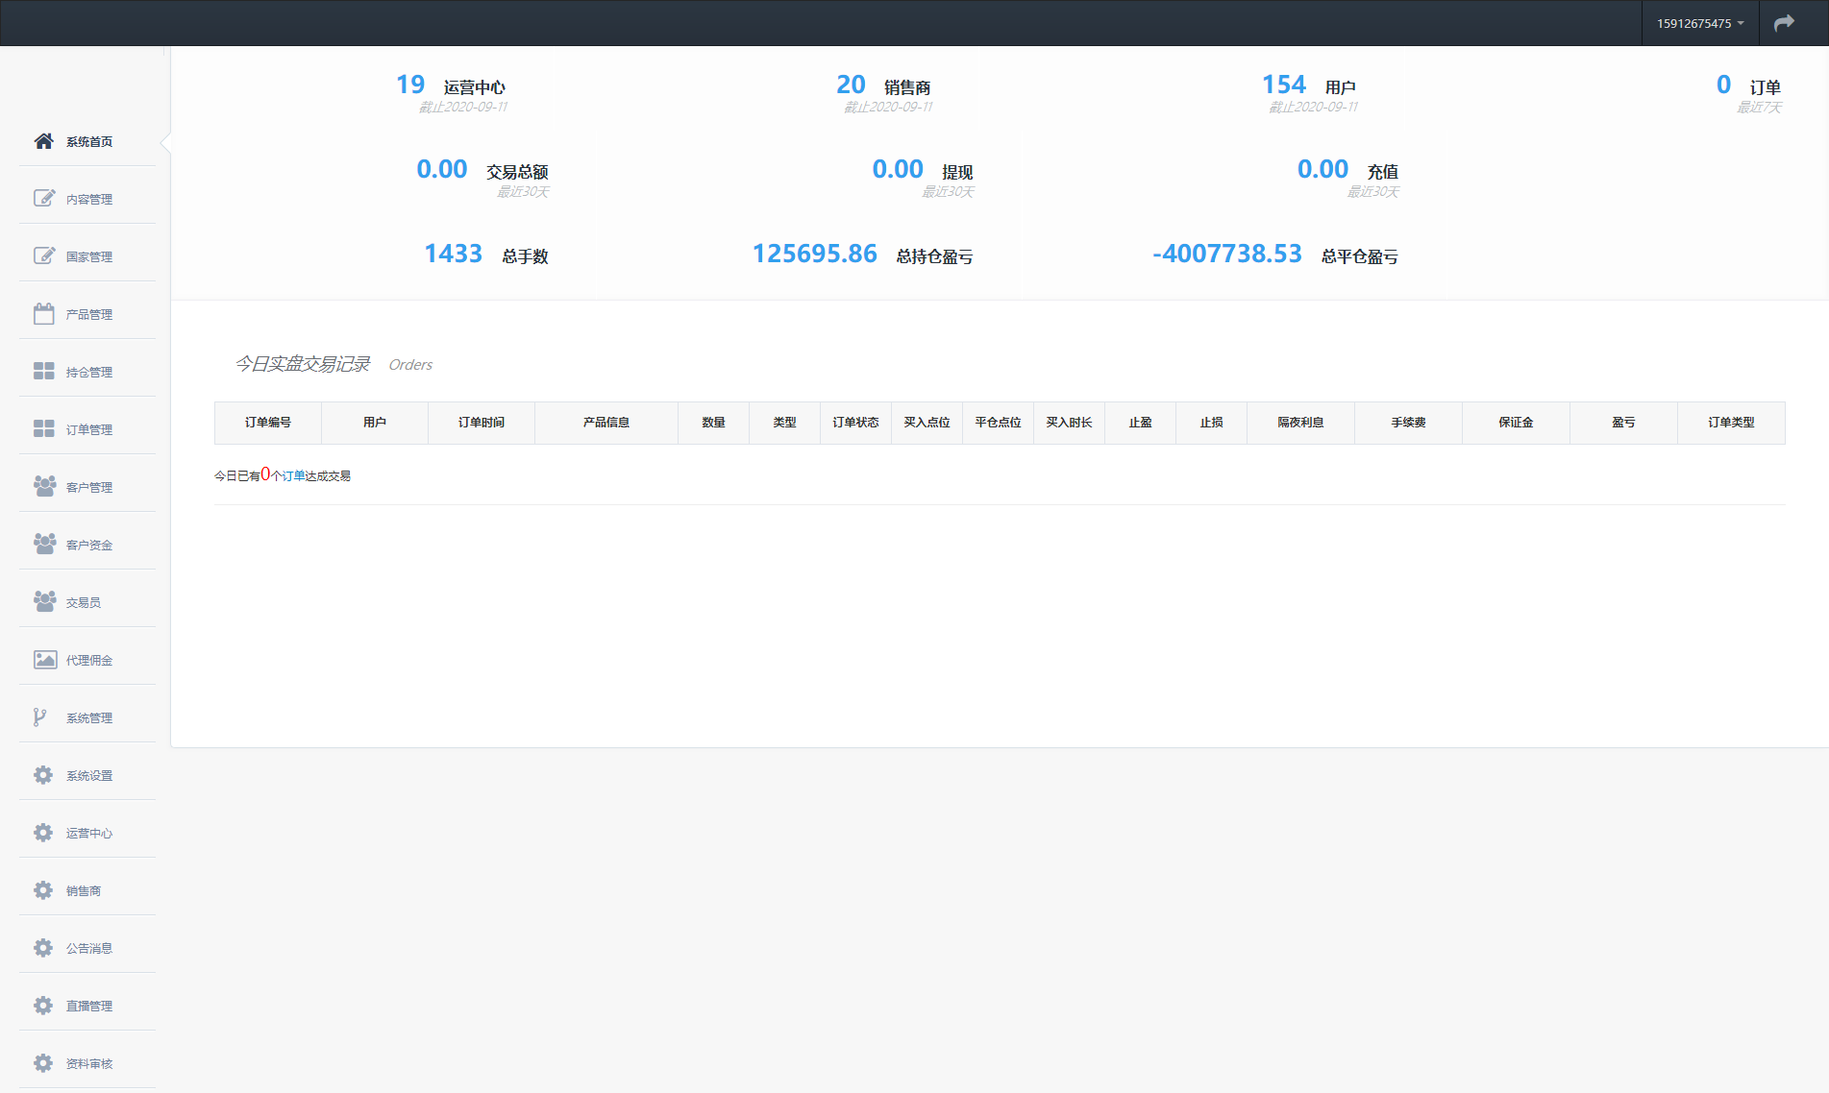Click the blue 订单 link in today's summary

tap(293, 476)
